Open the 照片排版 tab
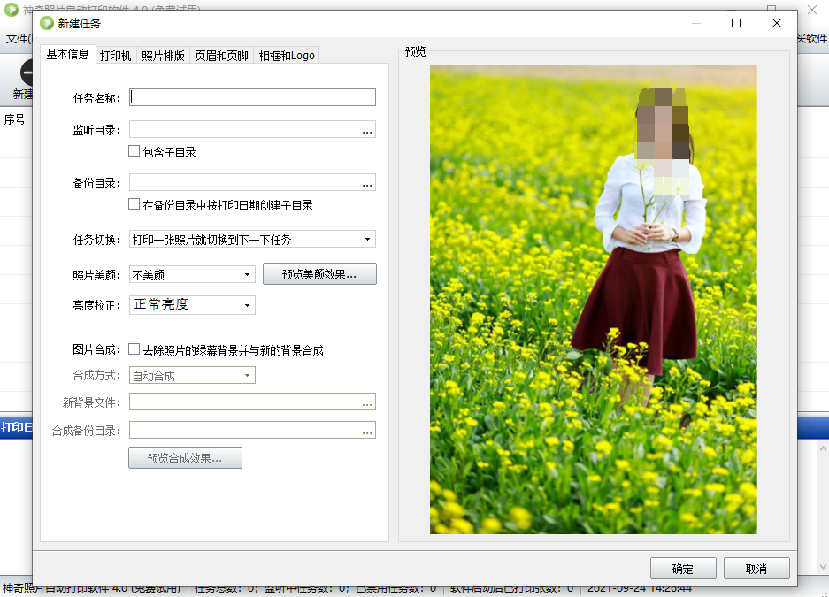829x597 pixels. 164,56
